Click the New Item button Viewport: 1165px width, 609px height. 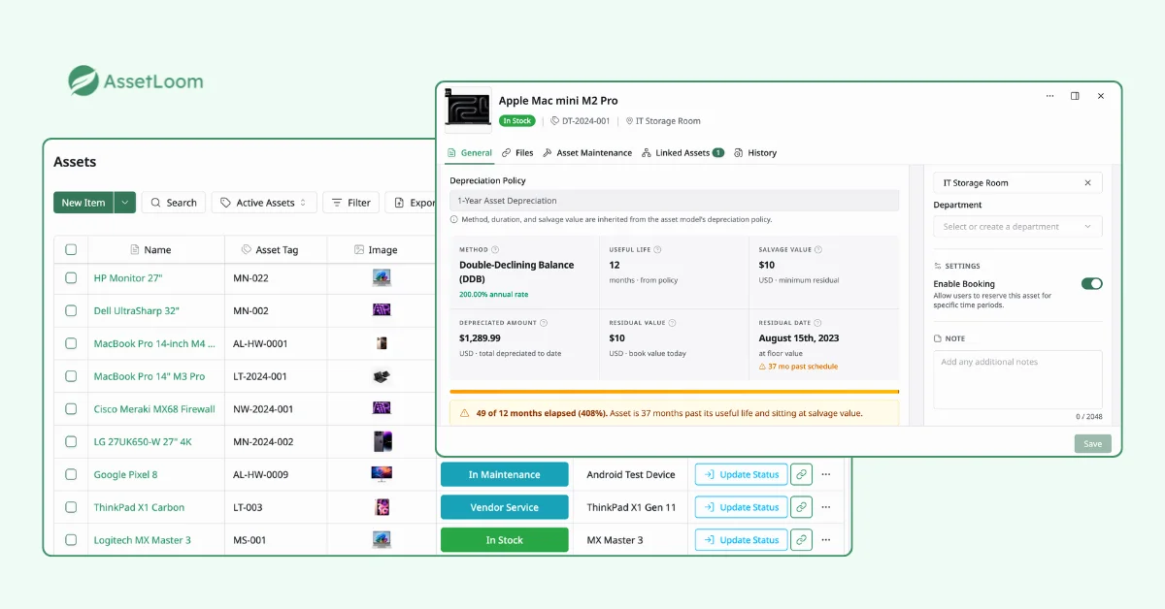pos(83,203)
